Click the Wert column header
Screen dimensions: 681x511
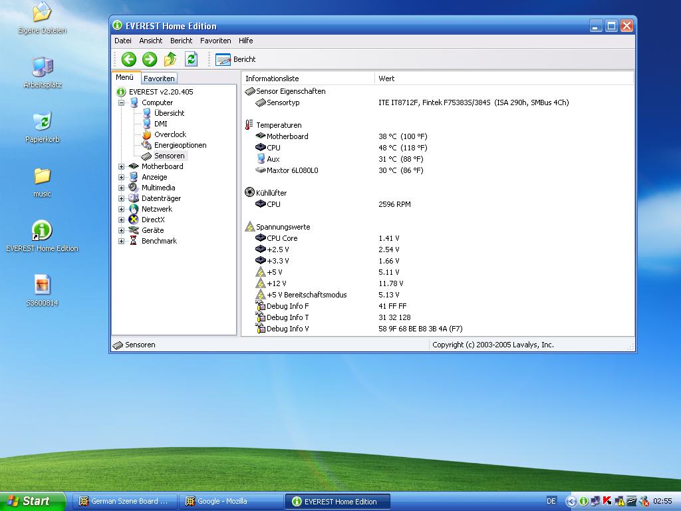(504, 79)
